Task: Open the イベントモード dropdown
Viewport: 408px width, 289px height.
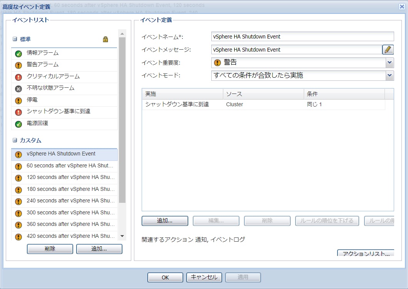Action: (390, 75)
